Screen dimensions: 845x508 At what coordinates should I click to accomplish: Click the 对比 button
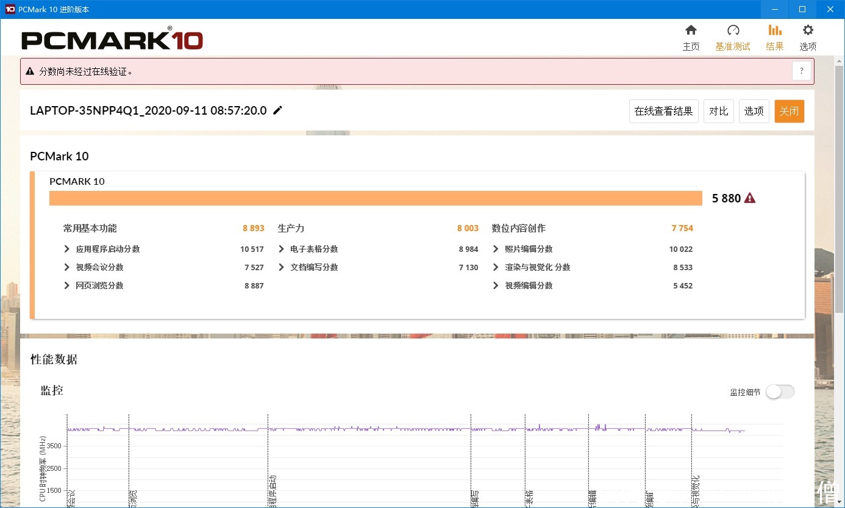(x=718, y=111)
